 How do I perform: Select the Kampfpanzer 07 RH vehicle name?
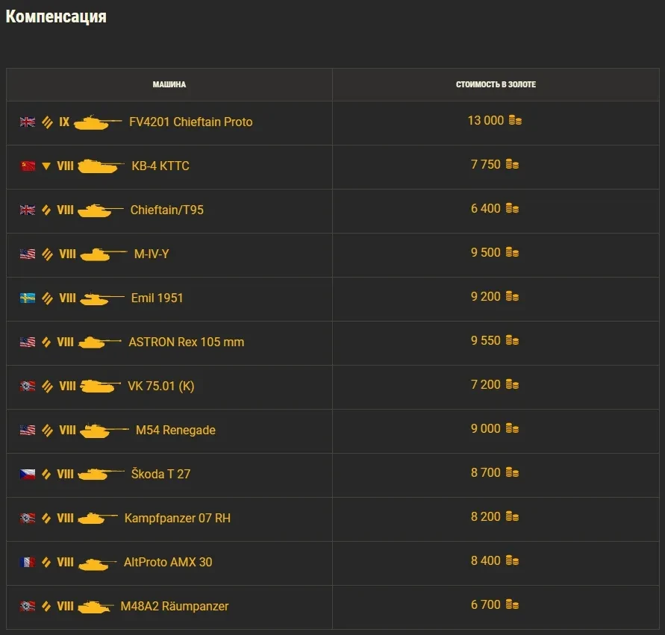tap(177, 518)
